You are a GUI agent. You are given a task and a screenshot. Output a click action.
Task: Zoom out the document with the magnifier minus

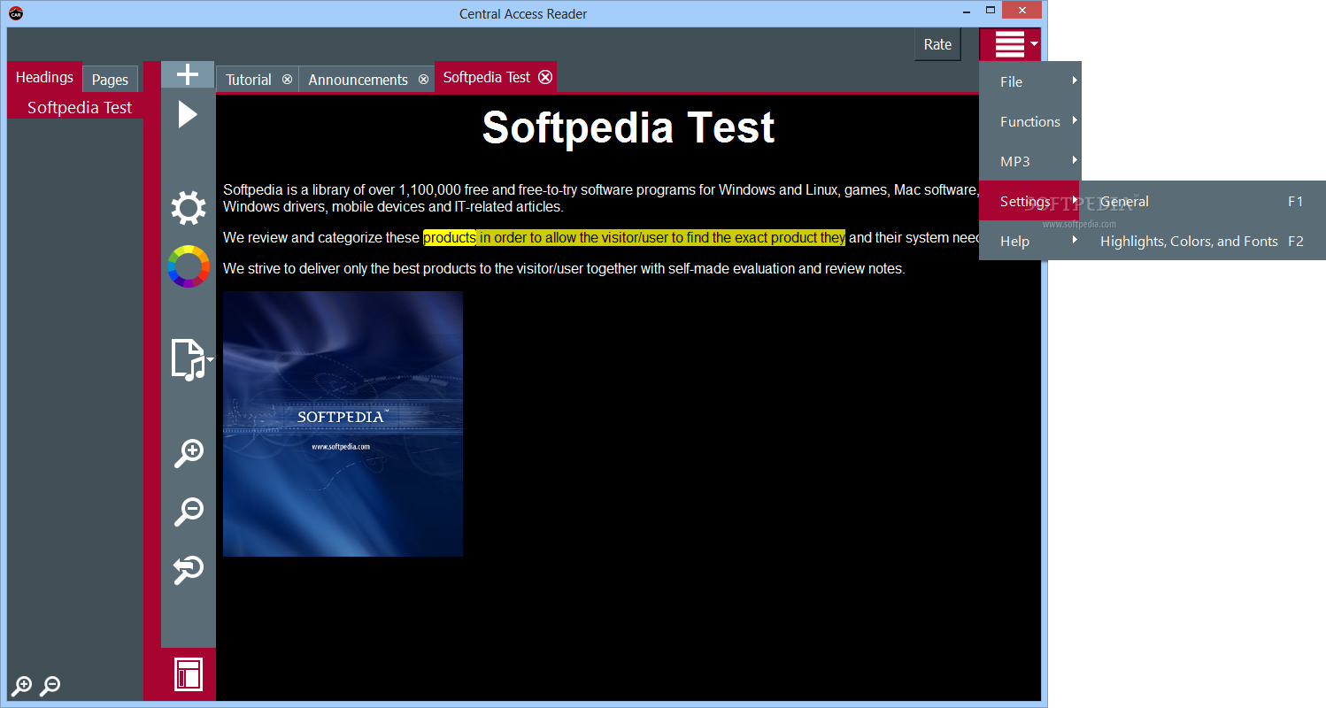pyautogui.click(x=189, y=511)
